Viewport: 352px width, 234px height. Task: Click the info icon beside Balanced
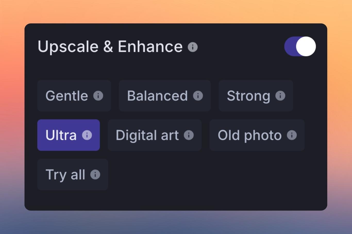click(198, 96)
